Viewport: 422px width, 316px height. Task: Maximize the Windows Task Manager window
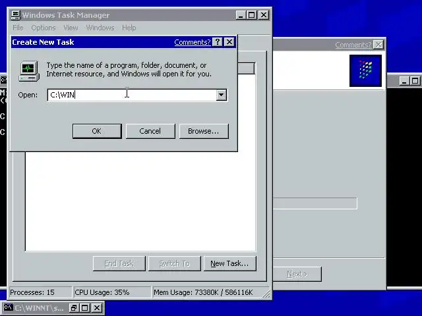252,15
